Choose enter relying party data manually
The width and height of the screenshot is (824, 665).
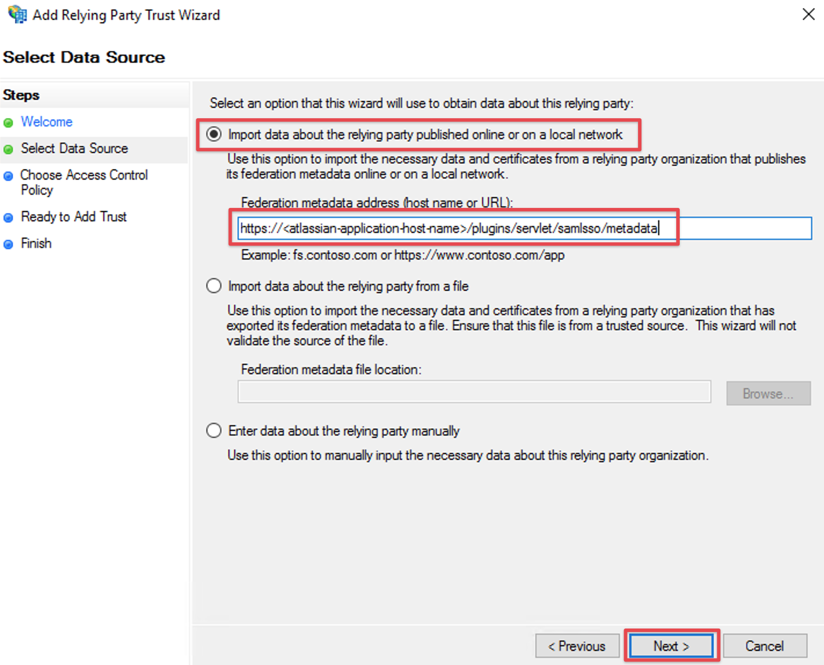click(x=214, y=431)
